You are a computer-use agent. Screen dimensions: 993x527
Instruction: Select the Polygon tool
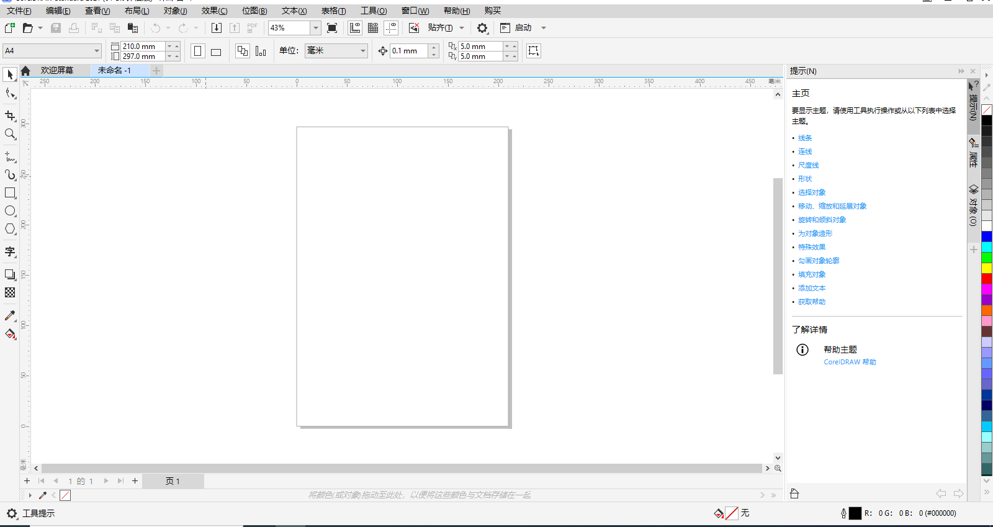[x=10, y=229]
